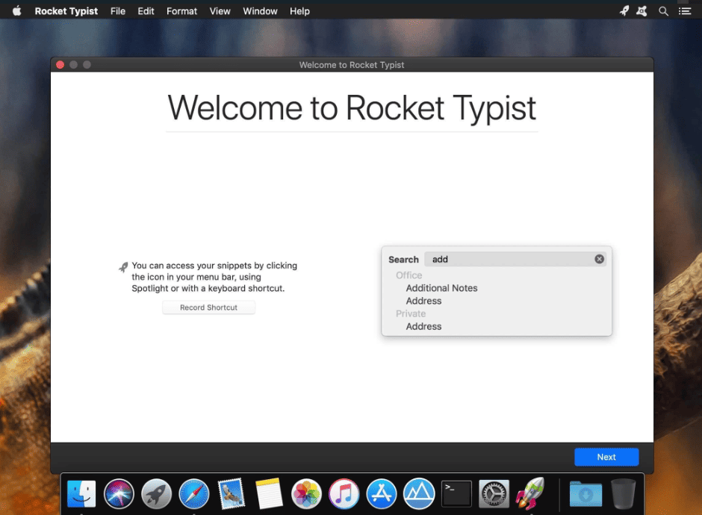Click the 'Office' group header
This screenshot has height=515, width=702.
pos(409,275)
